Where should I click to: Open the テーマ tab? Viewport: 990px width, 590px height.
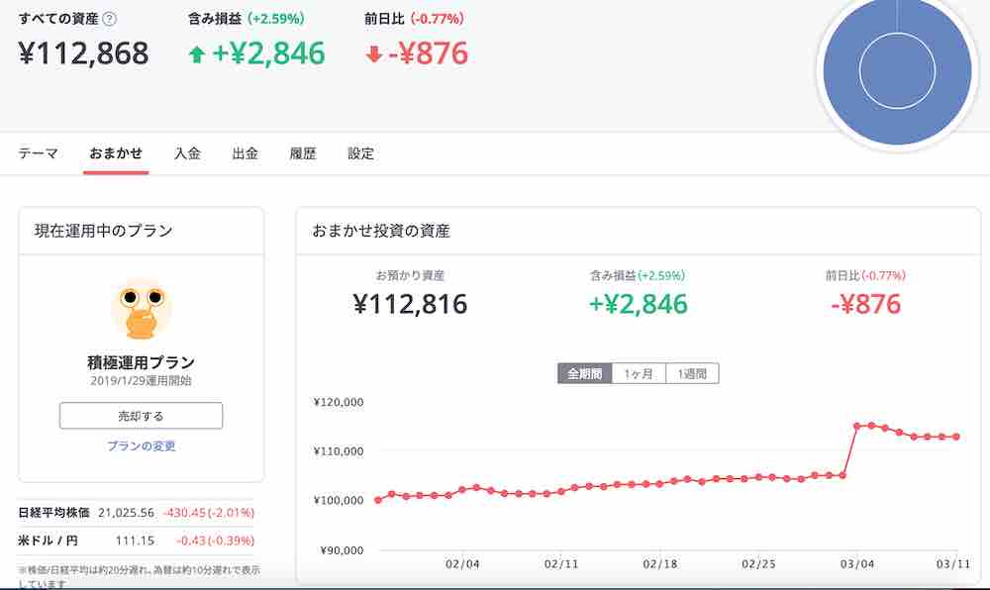38,153
